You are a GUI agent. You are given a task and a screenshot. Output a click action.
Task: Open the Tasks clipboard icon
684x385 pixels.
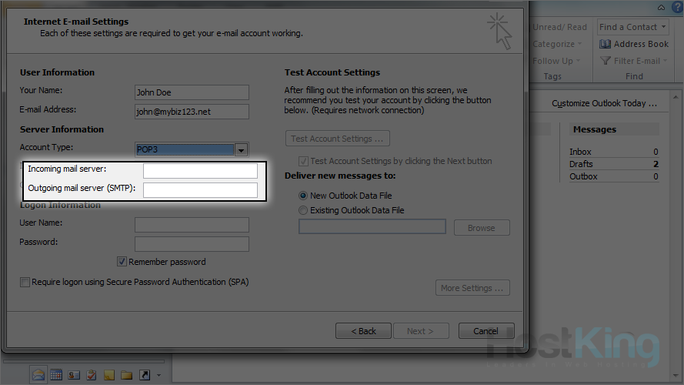(92, 375)
